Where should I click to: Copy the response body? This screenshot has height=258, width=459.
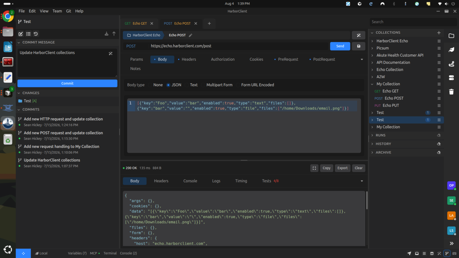[326, 168]
